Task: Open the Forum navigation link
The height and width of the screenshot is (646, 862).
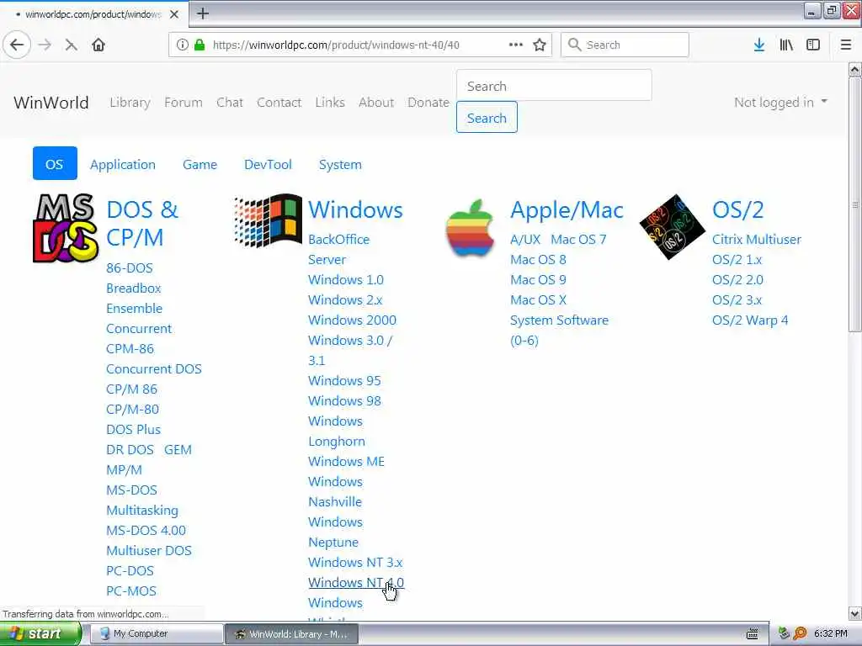Action: pyautogui.click(x=183, y=102)
